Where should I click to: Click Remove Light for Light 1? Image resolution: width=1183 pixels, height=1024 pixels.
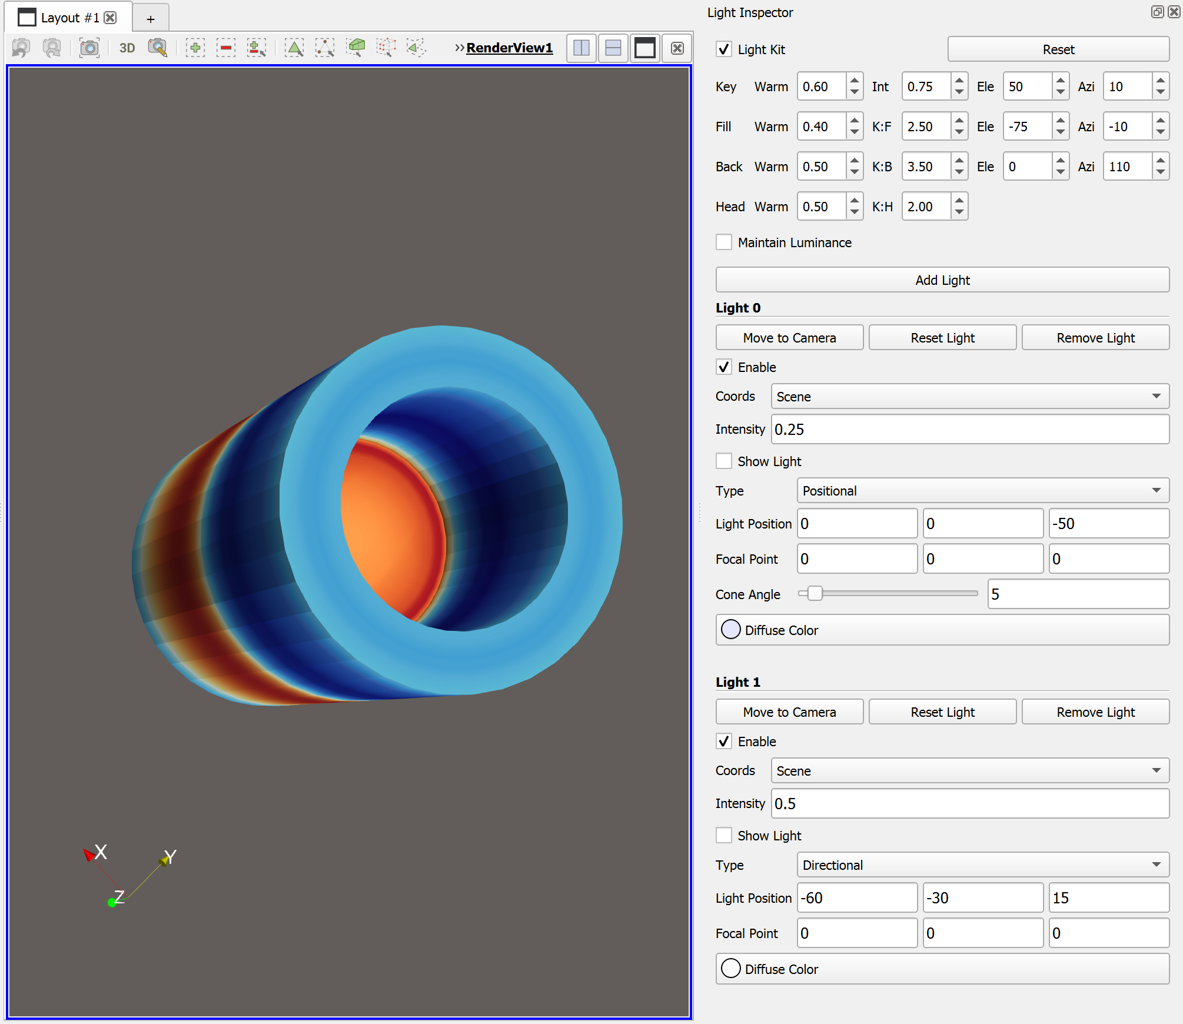pos(1095,712)
